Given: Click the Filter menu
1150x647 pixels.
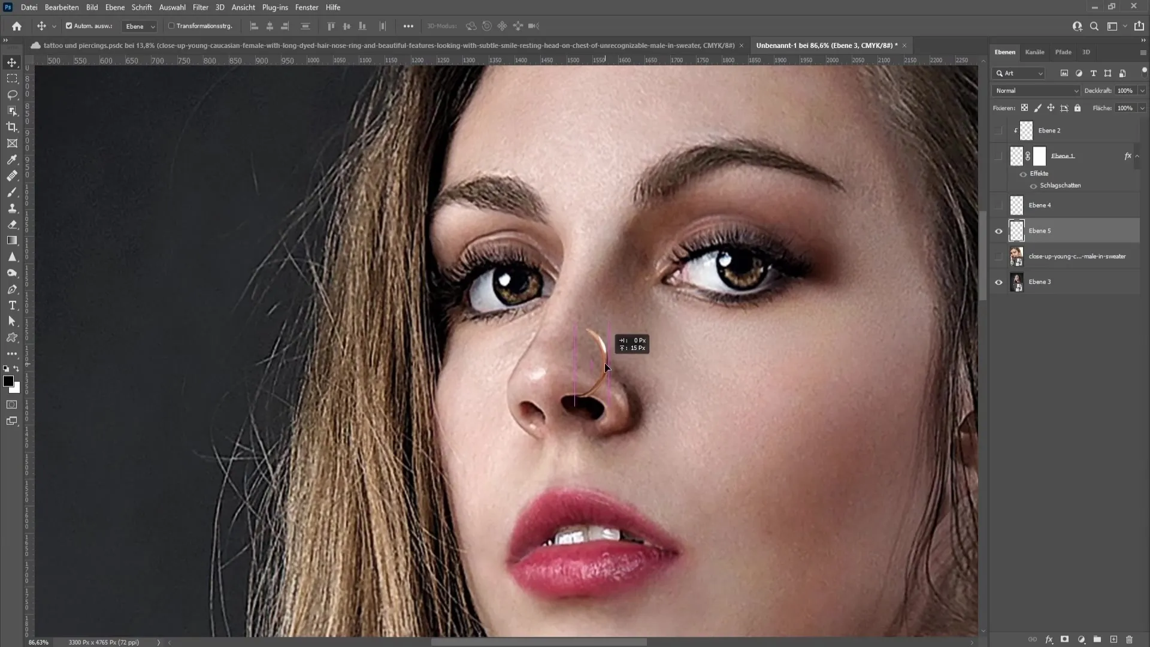Looking at the screenshot, I should (x=200, y=7).
